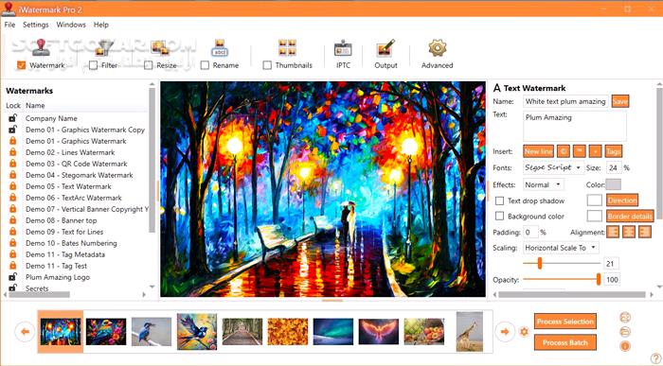Click the Tags insert button
This screenshot has height=366, width=663.
coord(614,151)
